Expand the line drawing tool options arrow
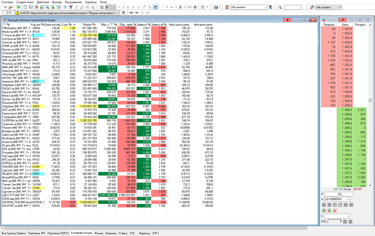The height and width of the screenshot is (236, 375). pyautogui.click(x=167, y=7)
